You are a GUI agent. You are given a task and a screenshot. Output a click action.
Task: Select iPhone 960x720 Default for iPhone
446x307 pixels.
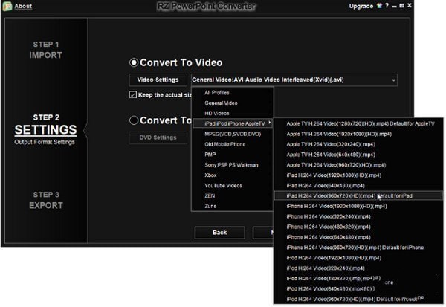click(x=358, y=248)
